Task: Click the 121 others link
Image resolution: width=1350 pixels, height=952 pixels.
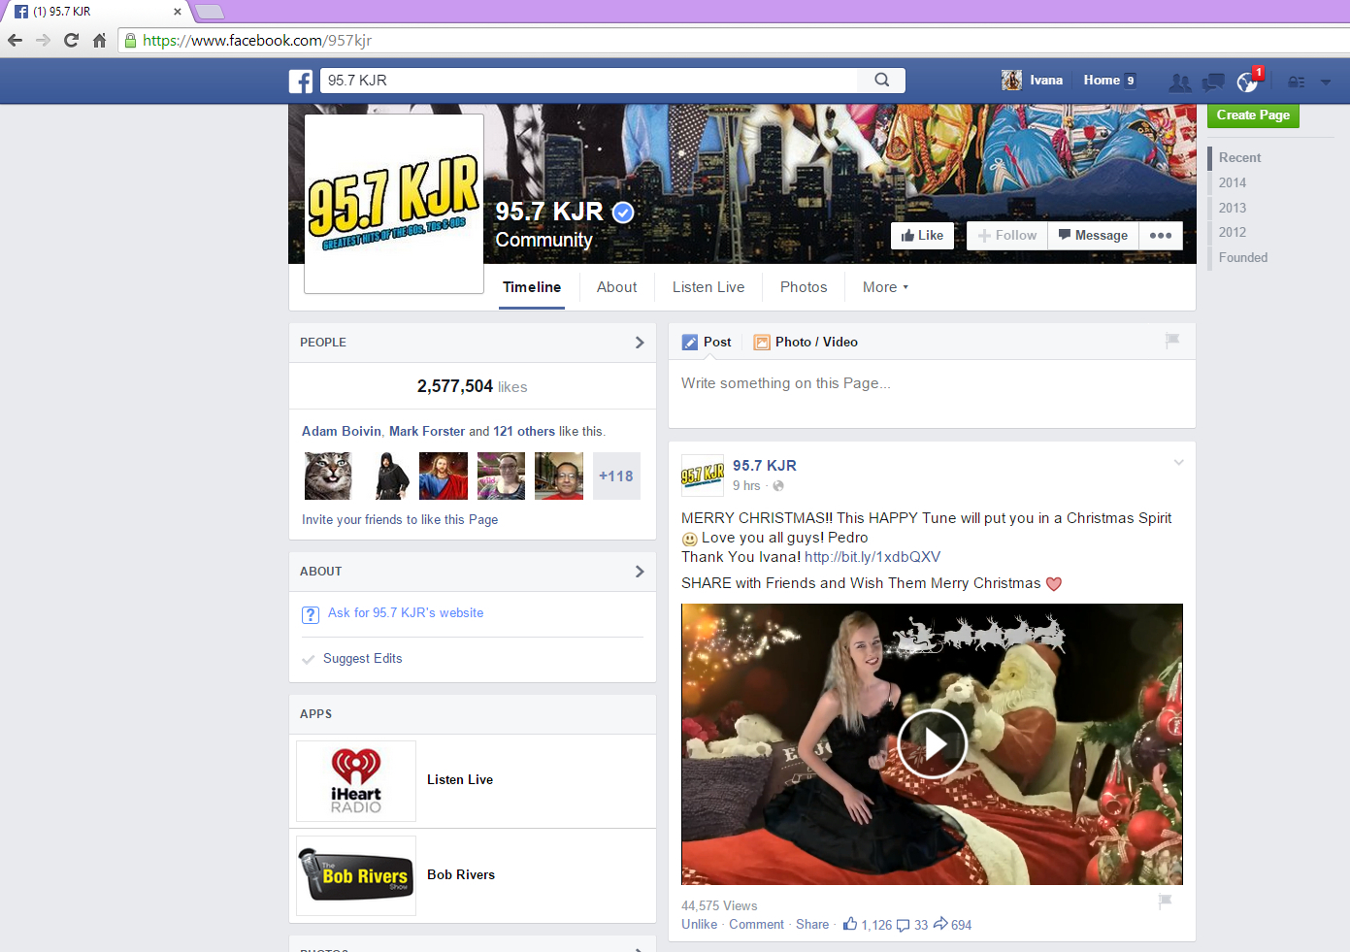Action: [524, 431]
